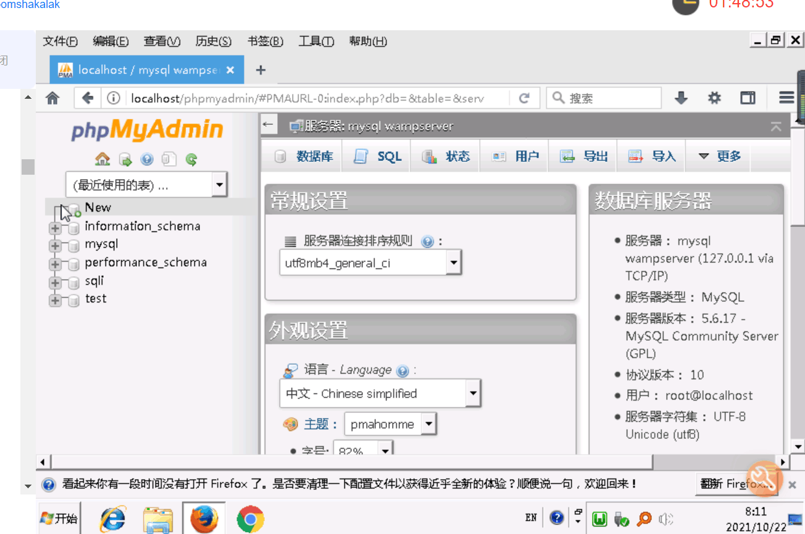
Task: Open the 历史(S) menu
Action: pos(213,41)
